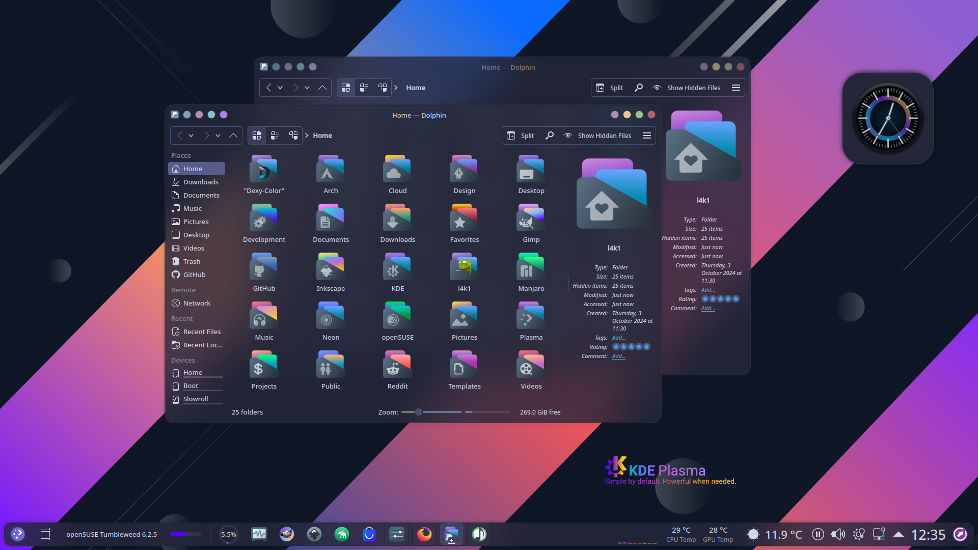Click Home breadcrumb in front Dolphin window

pyautogui.click(x=322, y=135)
